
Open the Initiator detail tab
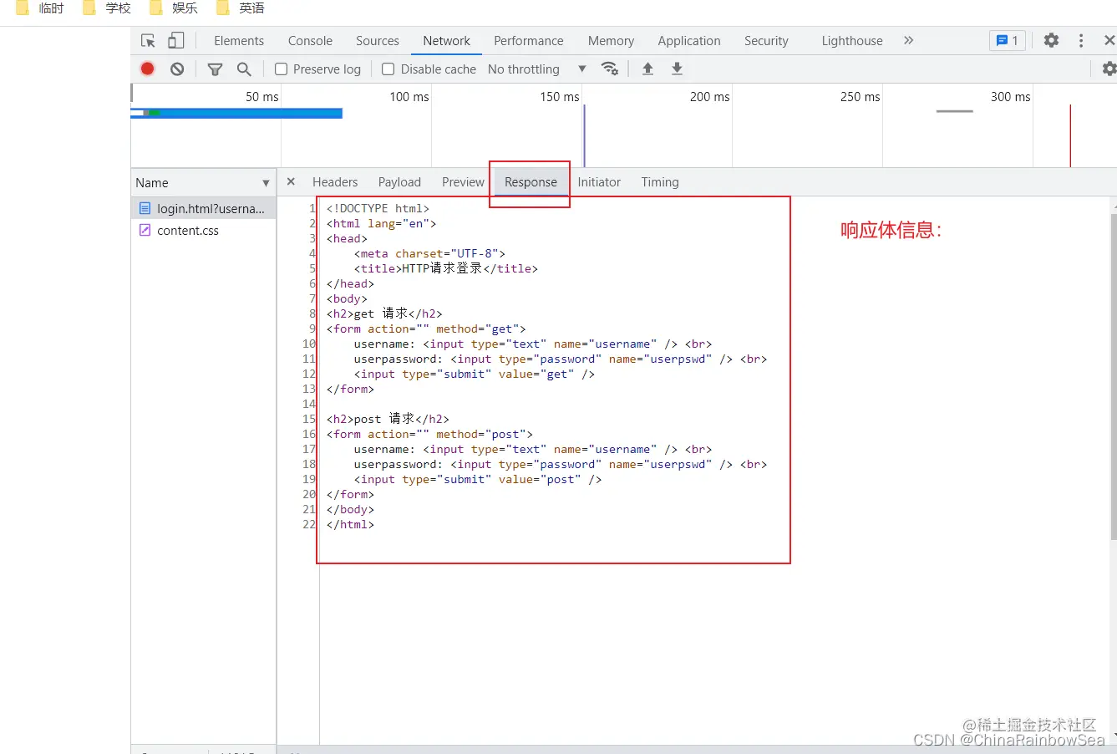tap(599, 182)
